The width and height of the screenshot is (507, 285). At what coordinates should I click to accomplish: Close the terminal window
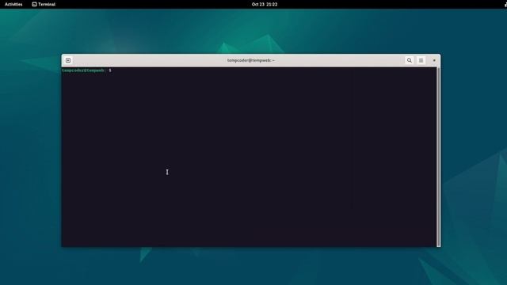[434, 60]
